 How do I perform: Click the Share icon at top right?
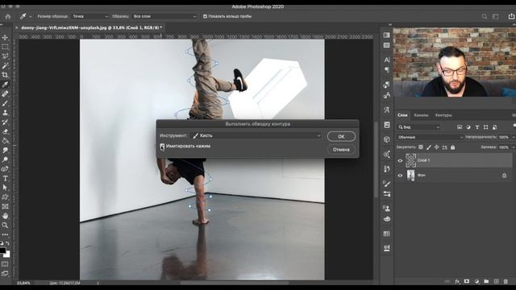pyautogui.click(x=511, y=16)
